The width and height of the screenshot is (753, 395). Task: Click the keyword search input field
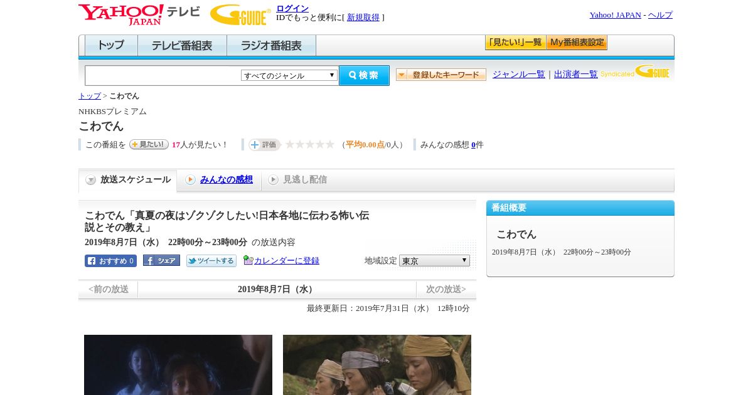pyautogui.click(x=163, y=75)
